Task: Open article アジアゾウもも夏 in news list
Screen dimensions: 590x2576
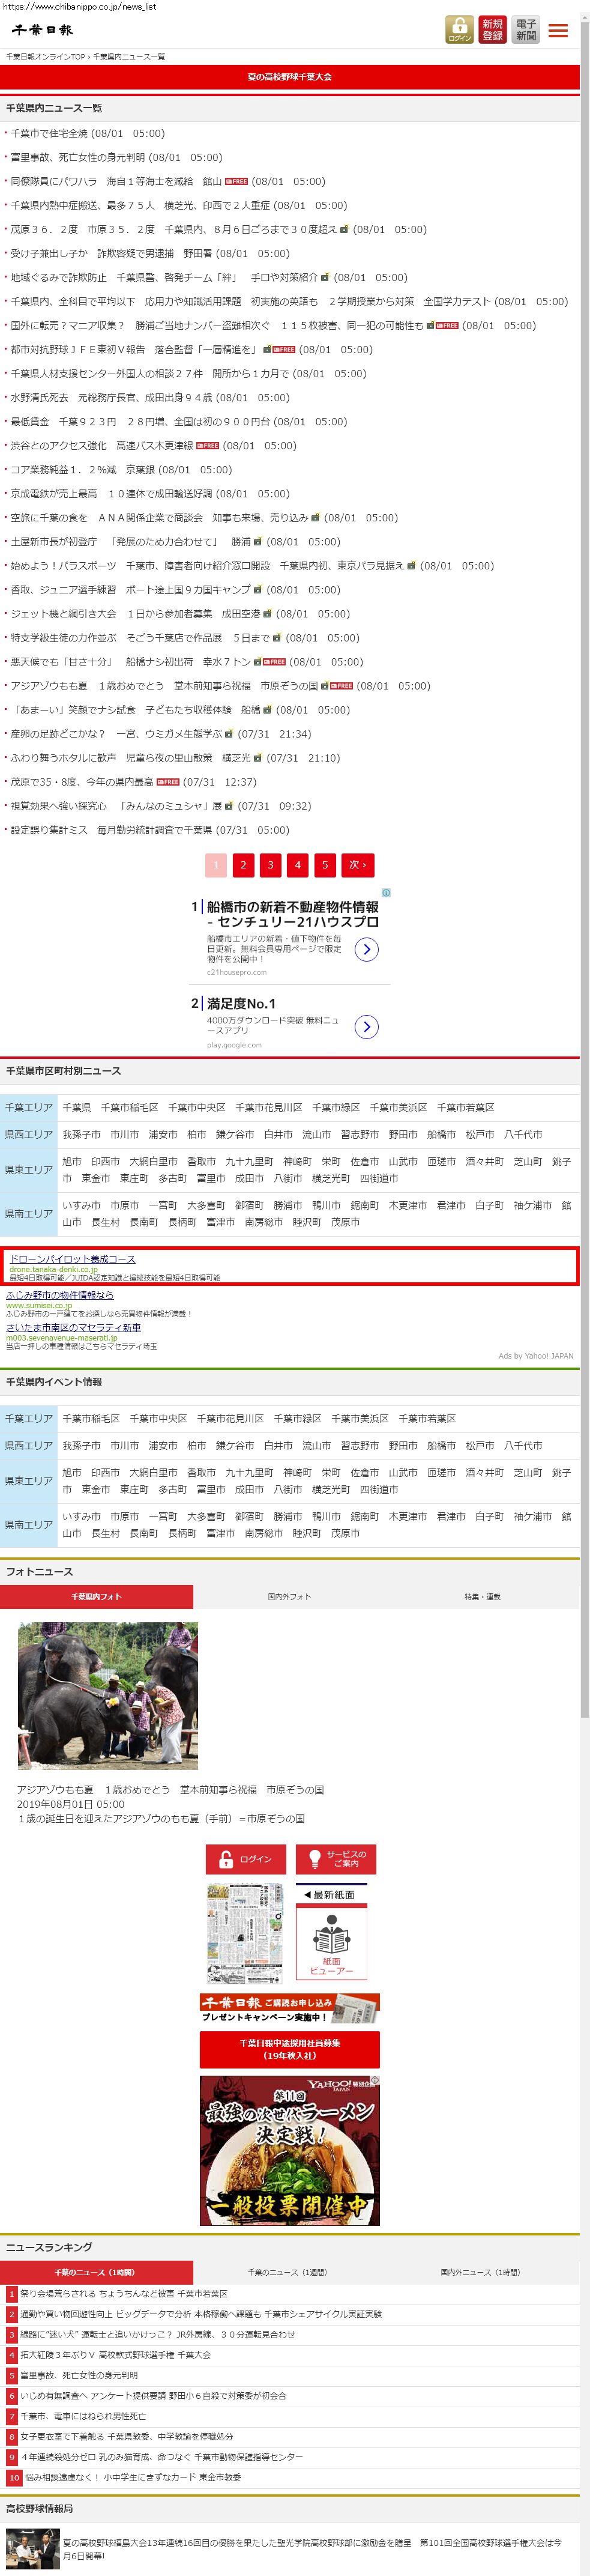Action: coord(164,686)
